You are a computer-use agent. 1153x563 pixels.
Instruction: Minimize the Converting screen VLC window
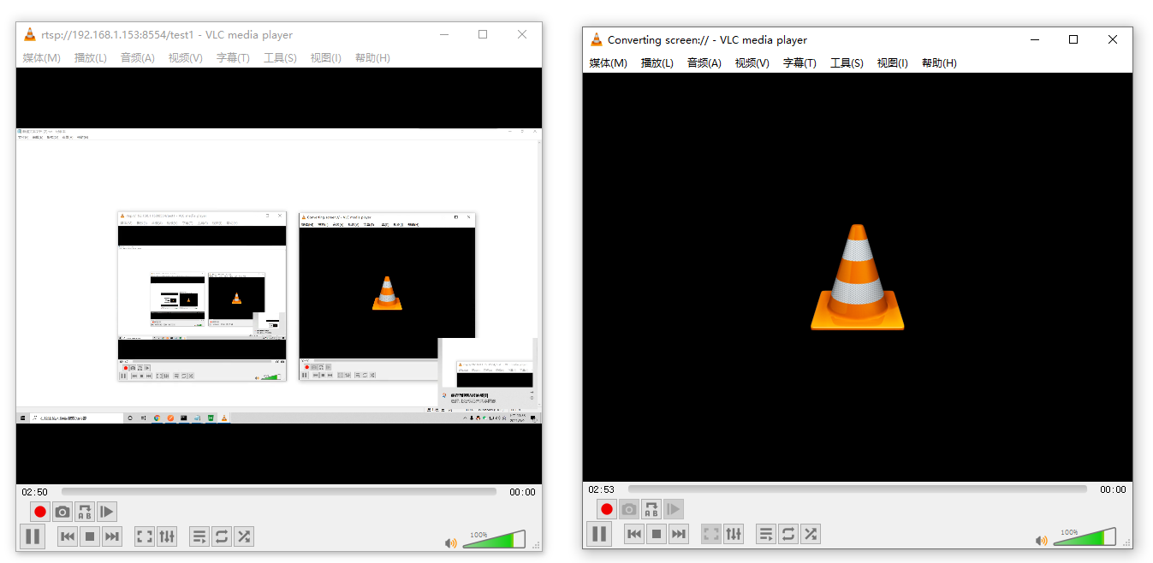tap(1035, 39)
